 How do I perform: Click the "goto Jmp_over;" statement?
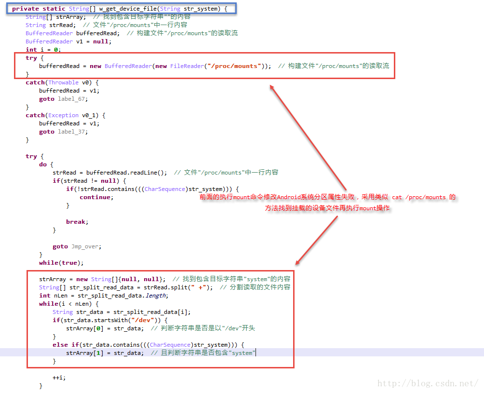click(x=77, y=246)
